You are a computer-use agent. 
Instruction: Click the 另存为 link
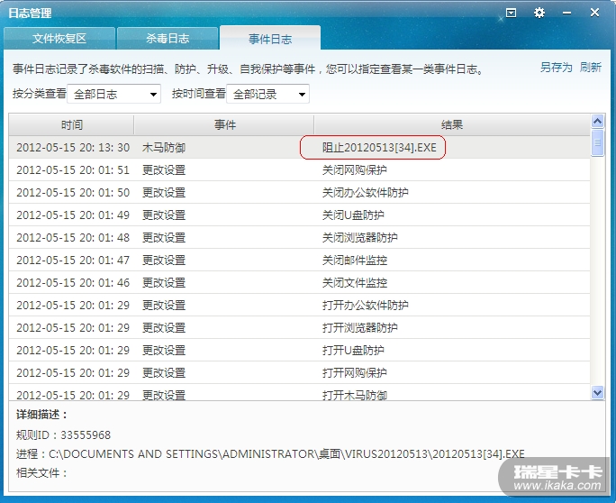tap(556, 68)
